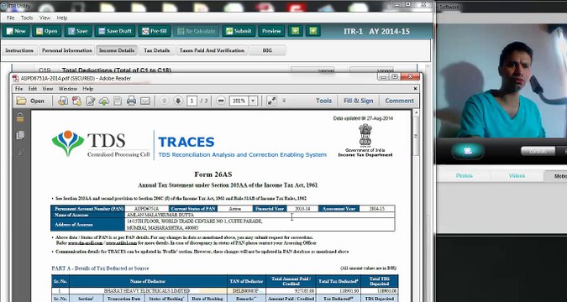Open the View menu of ITR Utility

pos(45,18)
